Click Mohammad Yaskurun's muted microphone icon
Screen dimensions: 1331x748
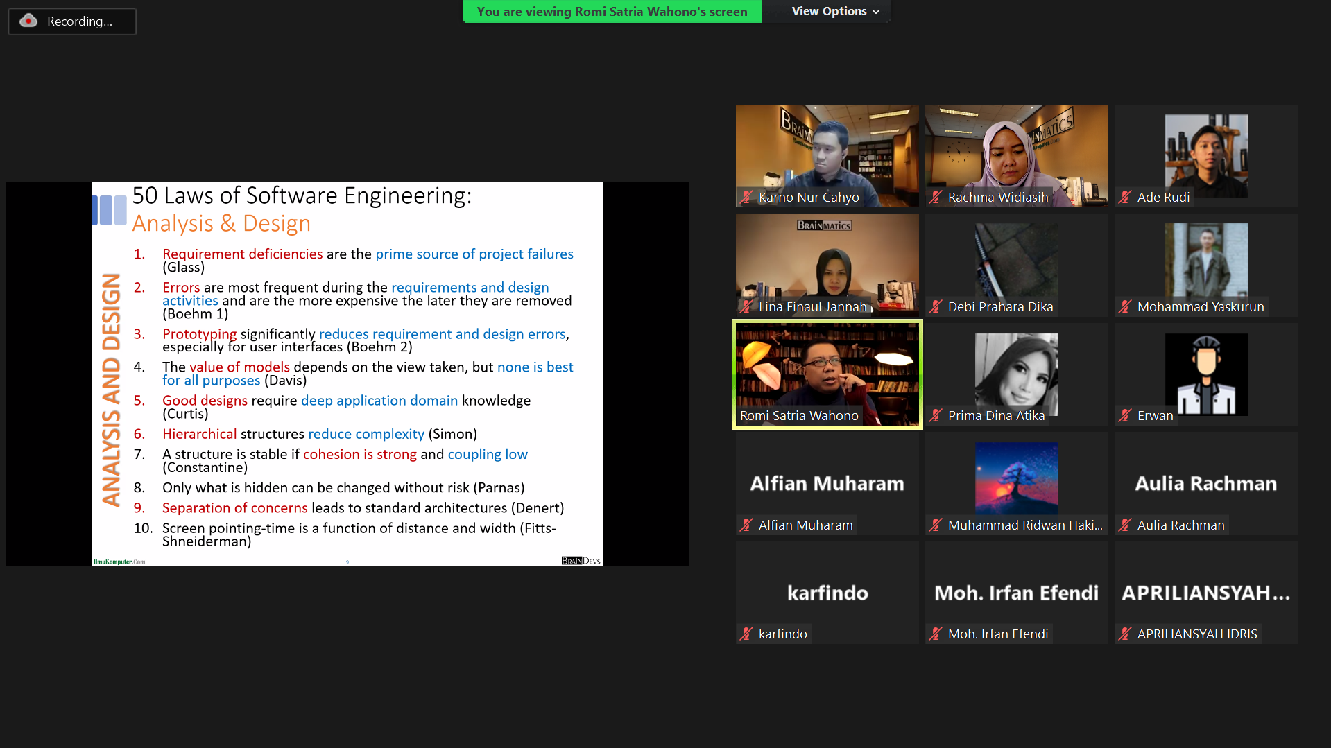[1125, 307]
